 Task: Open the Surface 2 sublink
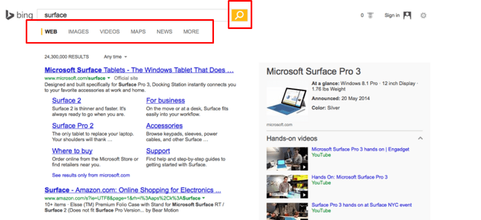click(x=67, y=101)
